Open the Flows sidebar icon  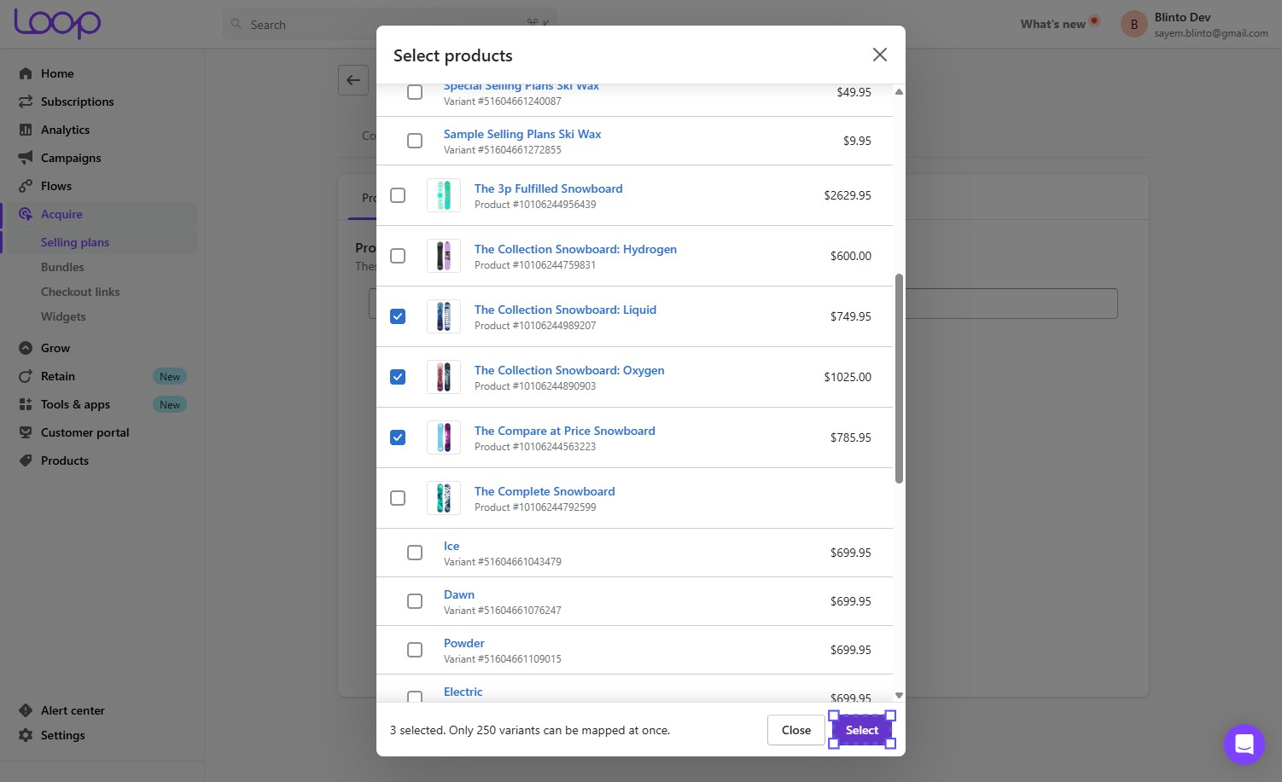[x=26, y=186]
